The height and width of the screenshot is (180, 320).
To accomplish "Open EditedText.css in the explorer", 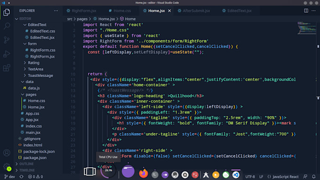I will [42, 31].
